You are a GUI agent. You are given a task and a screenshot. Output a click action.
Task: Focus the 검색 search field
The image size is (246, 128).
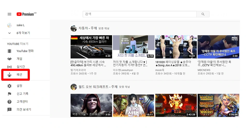pyautogui.click(x=140, y=14)
